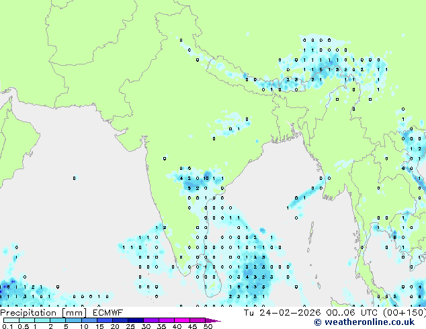The height and width of the screenshot is (329, 426).
Task: Click the '50' legend scale label
Action: pos(208,326)
